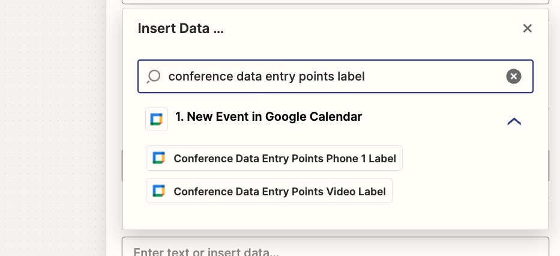Click empty space below the Video Label result

point(336,217)
